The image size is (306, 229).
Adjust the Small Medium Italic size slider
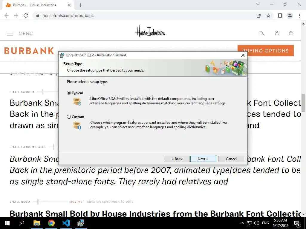point(54,147)
